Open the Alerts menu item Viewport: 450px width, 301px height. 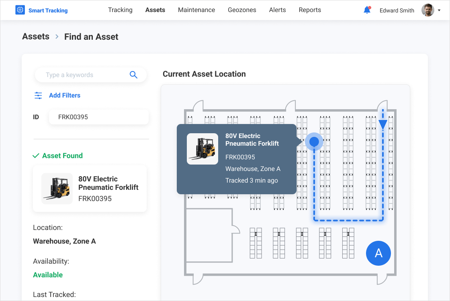pyautogui.click(x=277, y=10)
